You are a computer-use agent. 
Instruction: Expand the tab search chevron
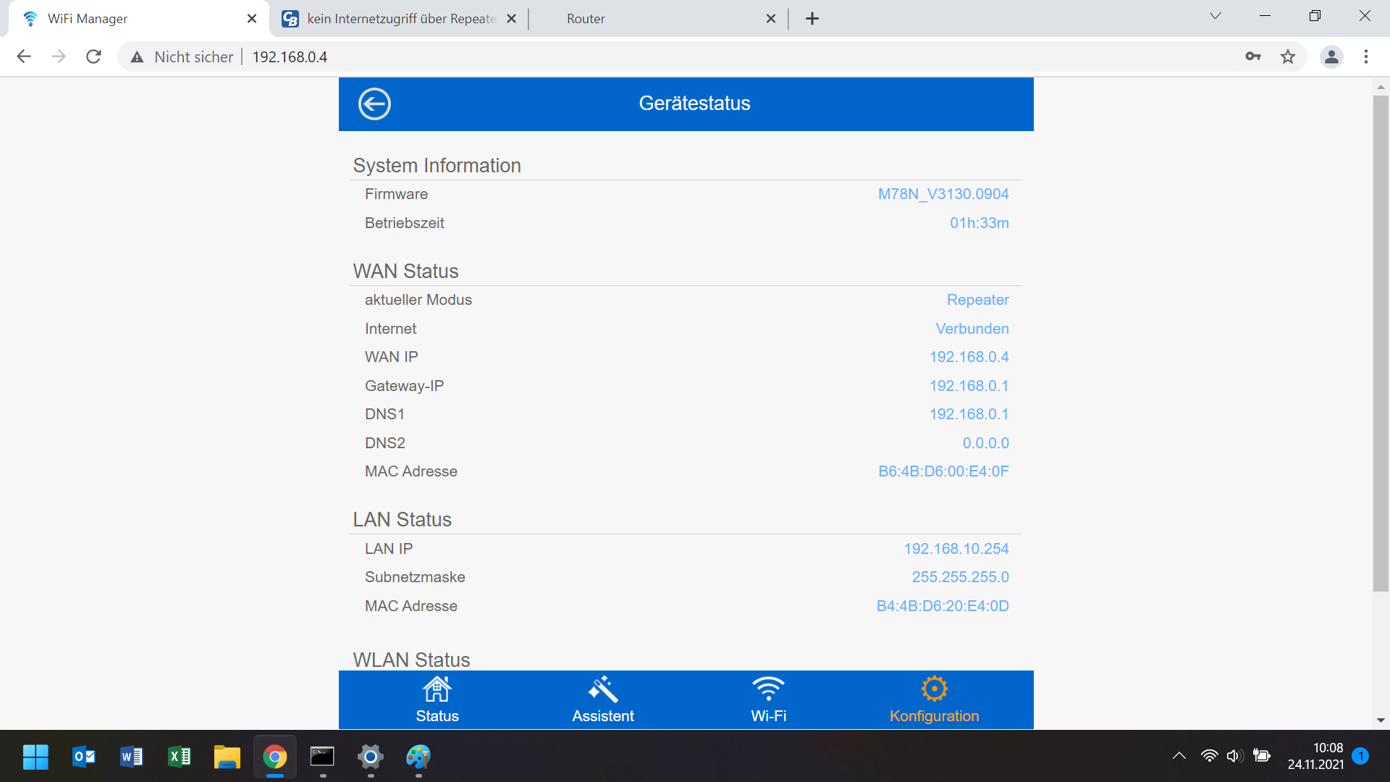[1216, 16]
